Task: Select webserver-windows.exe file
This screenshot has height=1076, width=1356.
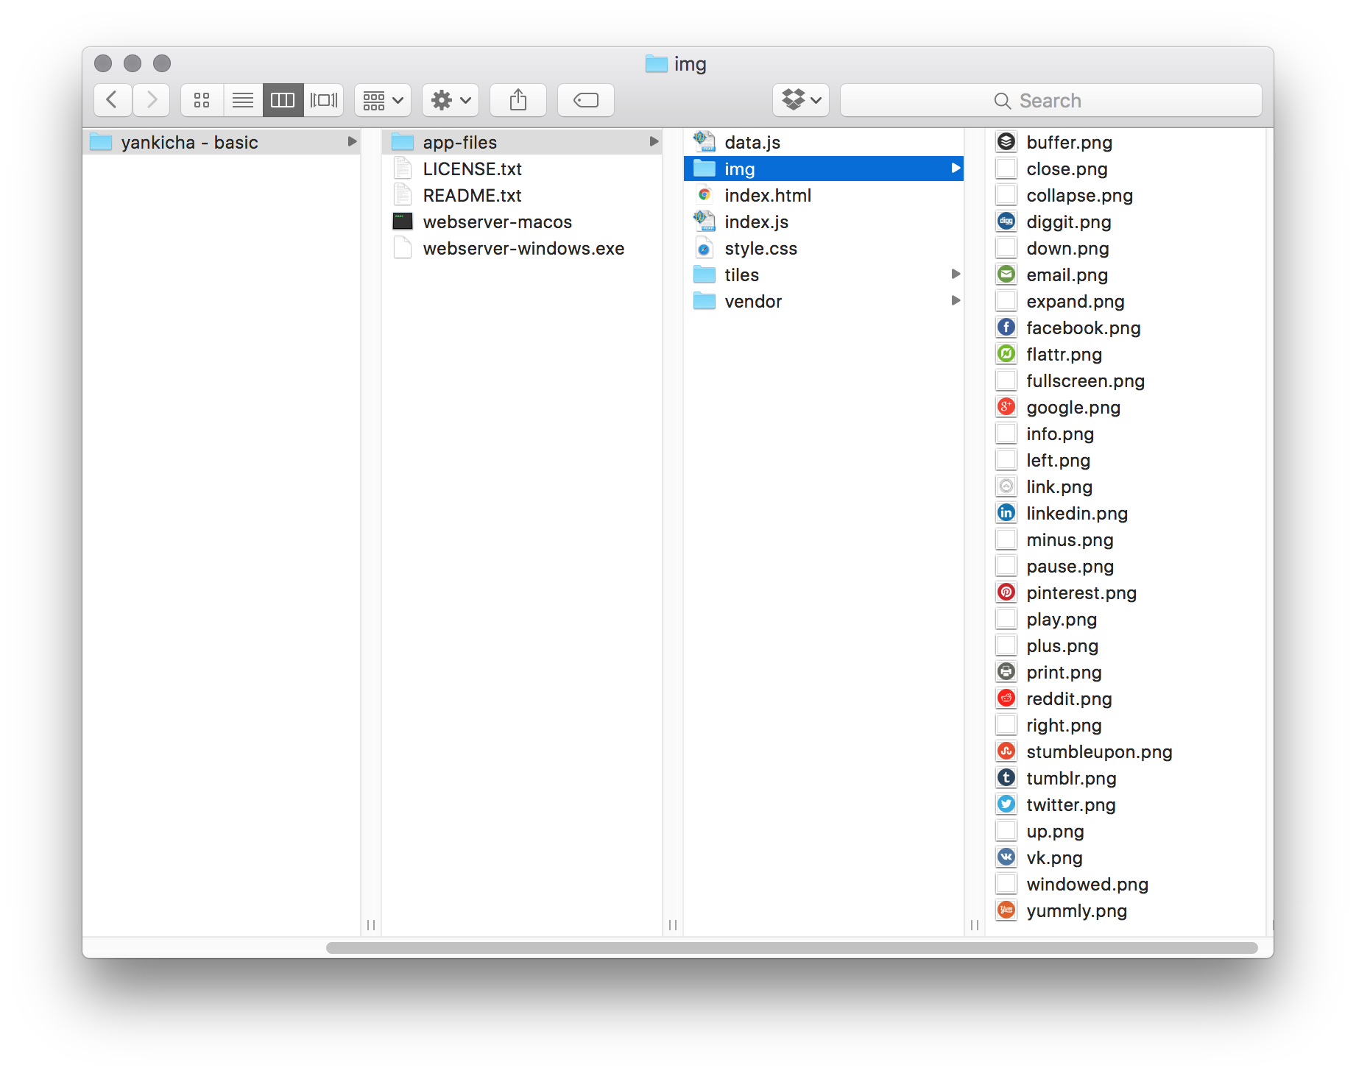Action: pos(522,248)
